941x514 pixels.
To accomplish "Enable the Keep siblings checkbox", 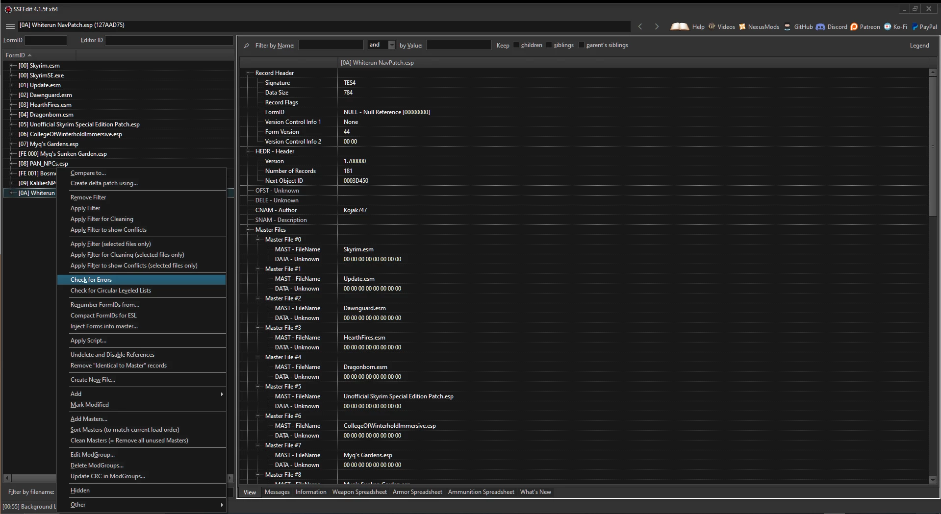I will 549,45.
